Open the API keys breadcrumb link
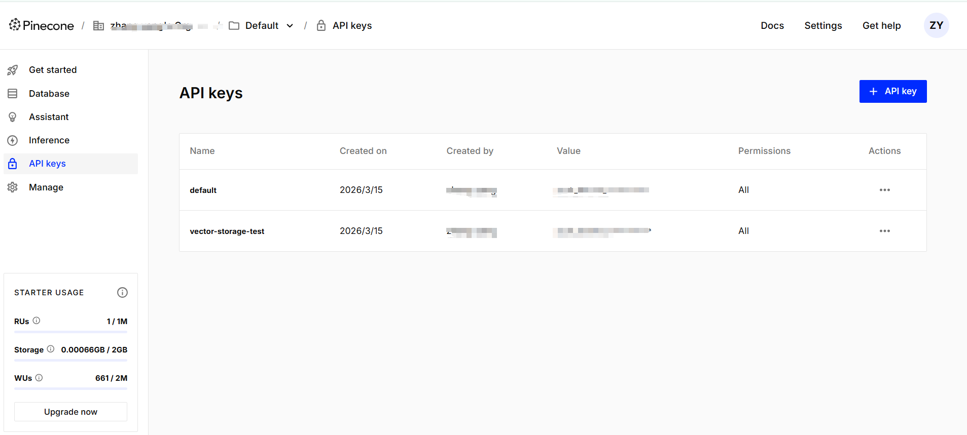Viewport: 967px width, 435px height. 352,26
